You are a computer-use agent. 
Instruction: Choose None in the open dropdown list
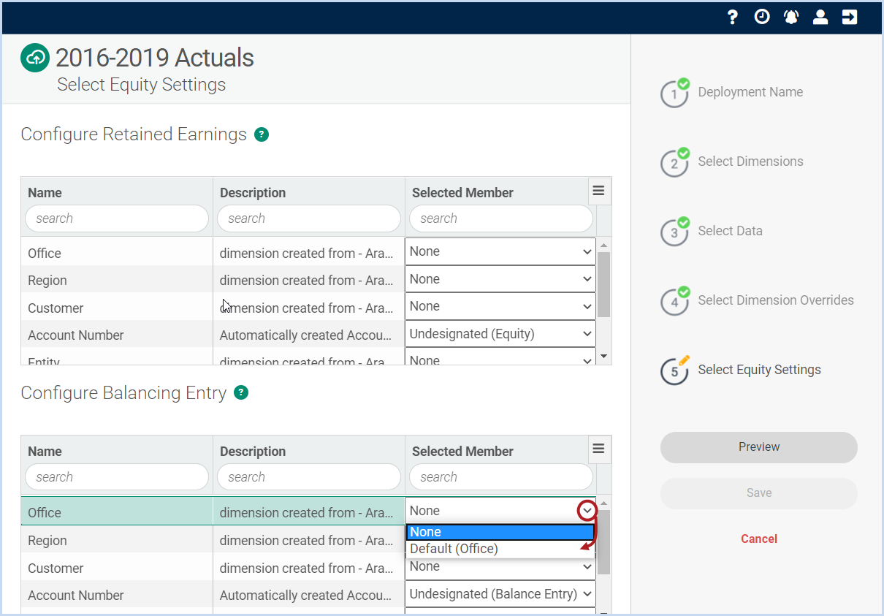[500, 532]
